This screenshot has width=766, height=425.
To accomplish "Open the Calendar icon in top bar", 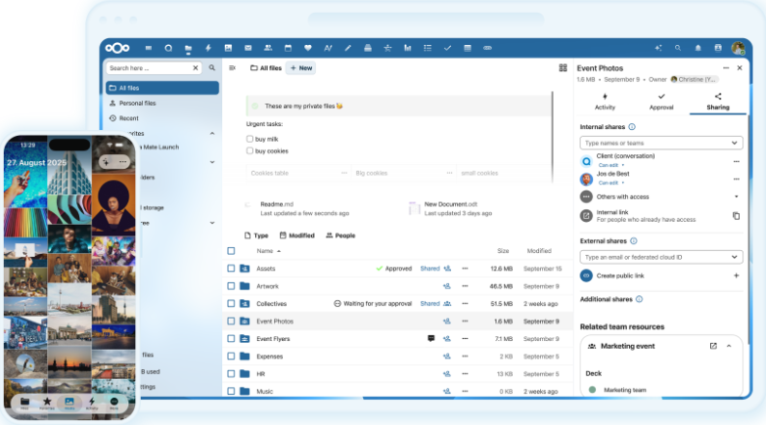I will coord(288,48).
